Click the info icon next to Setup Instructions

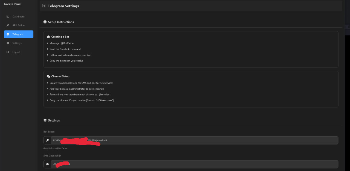coord(45,22)
